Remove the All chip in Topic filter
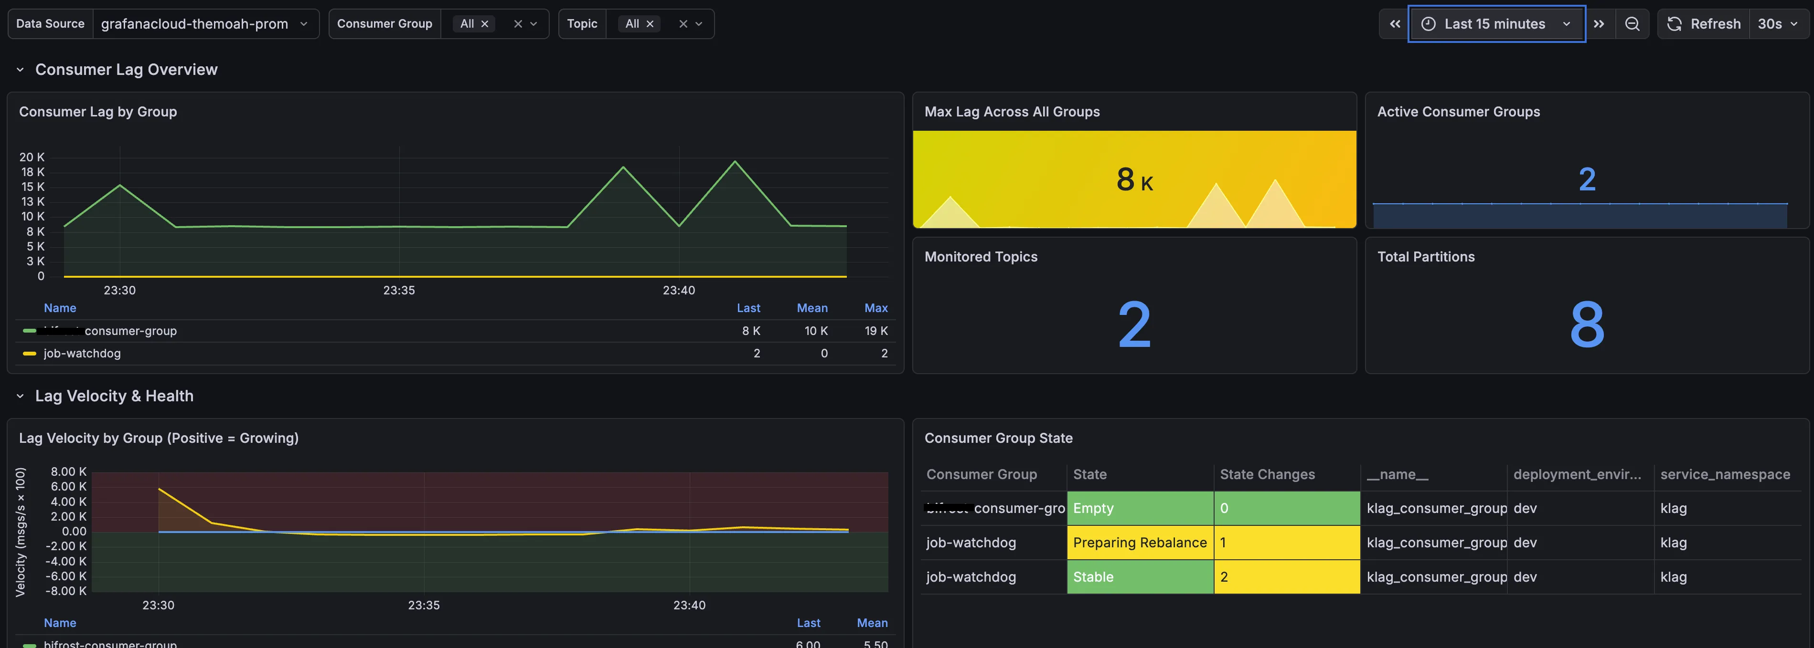1814x648 pixels. (x=650, y=24)
